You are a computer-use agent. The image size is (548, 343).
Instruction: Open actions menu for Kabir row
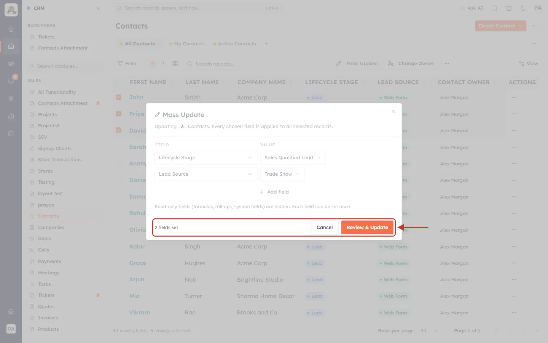click(x=514, y=247)
